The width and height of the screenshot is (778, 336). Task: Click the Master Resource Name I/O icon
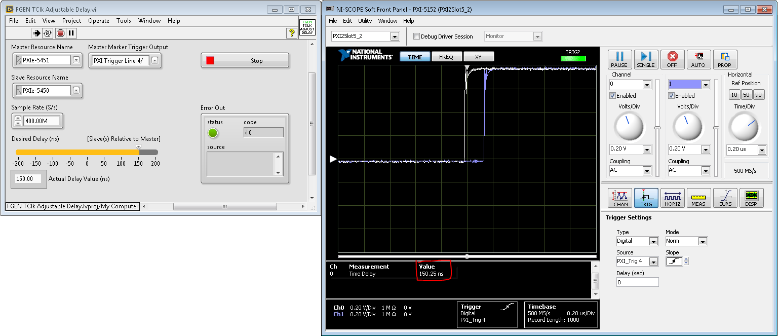(19, 60)
